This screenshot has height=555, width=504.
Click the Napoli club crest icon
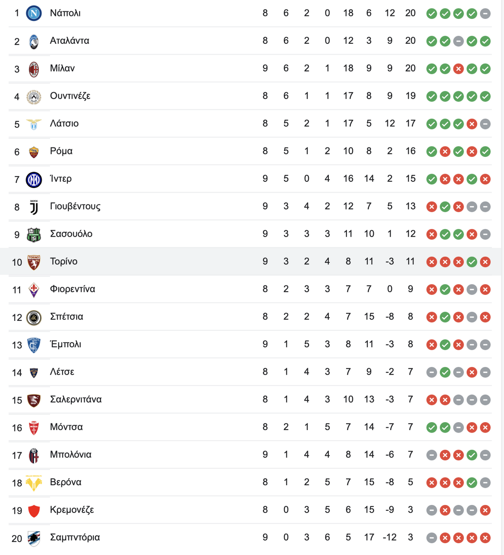34,13
